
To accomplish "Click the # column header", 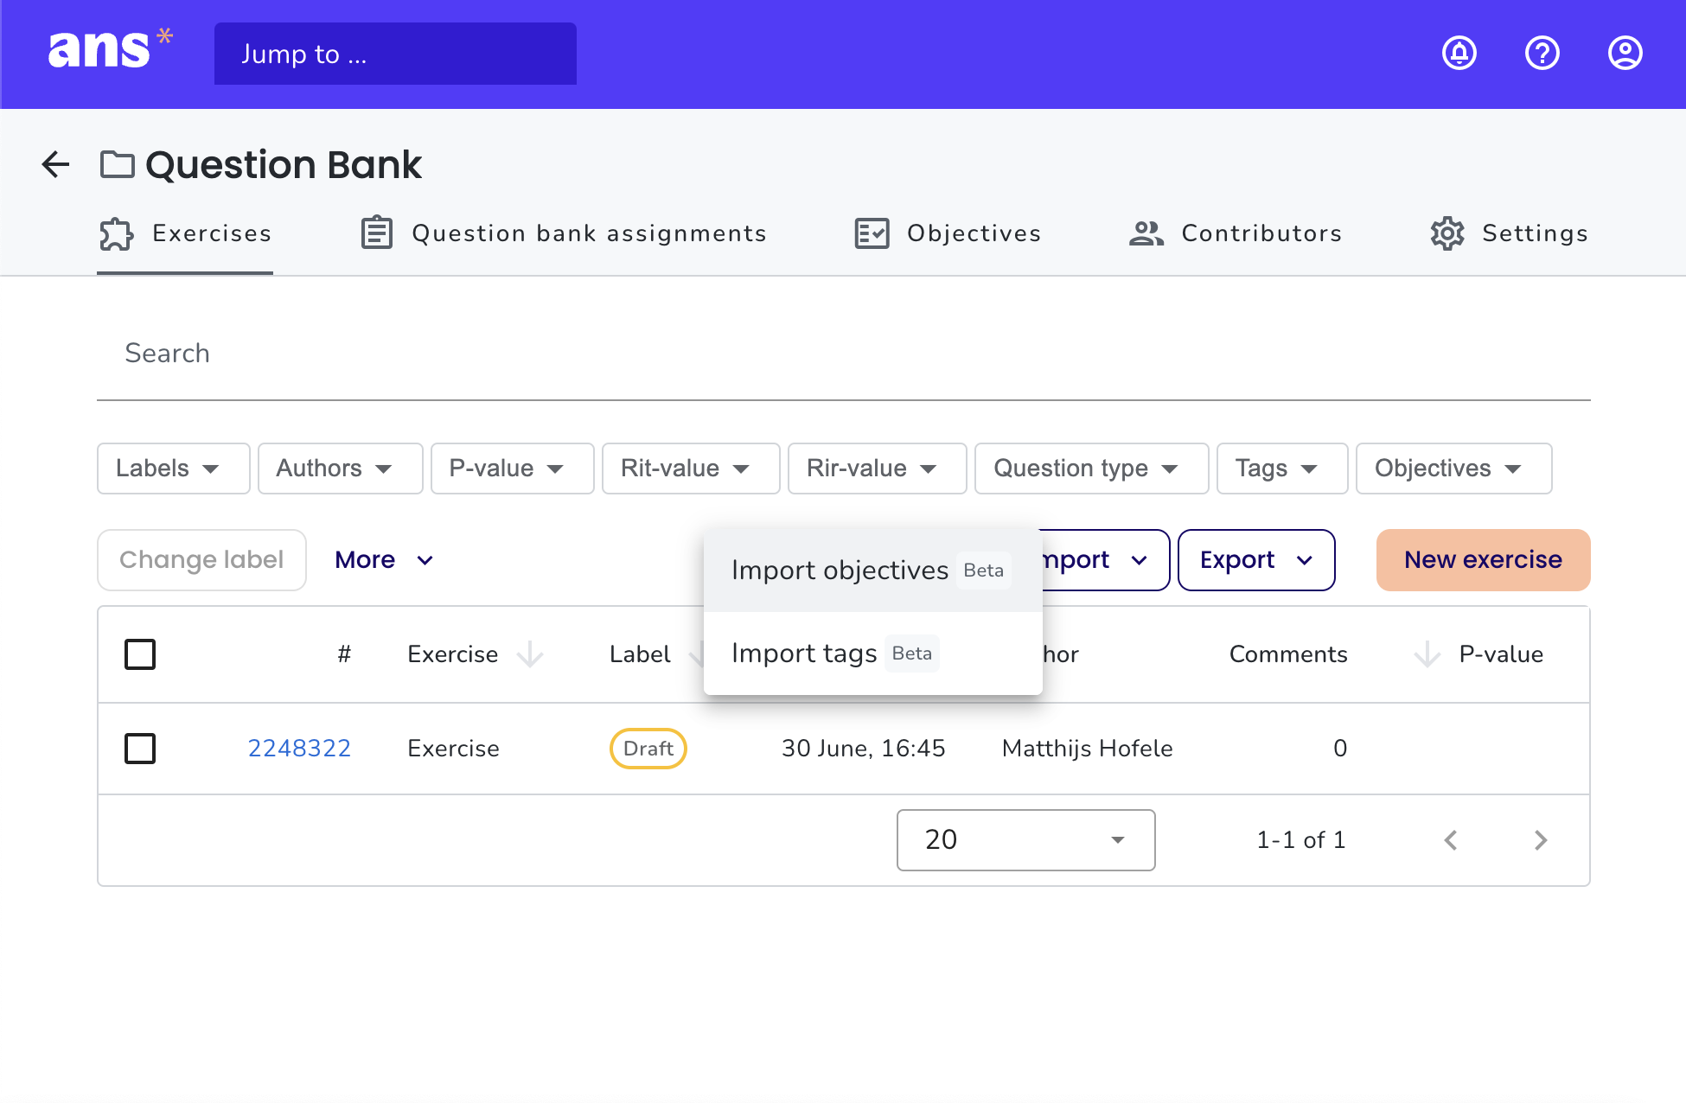I will point(344,654).
